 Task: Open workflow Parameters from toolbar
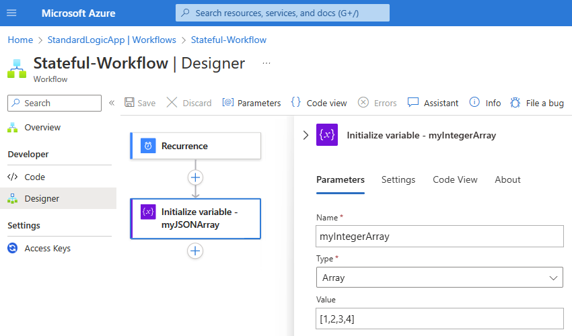click(x=228, y=103)
